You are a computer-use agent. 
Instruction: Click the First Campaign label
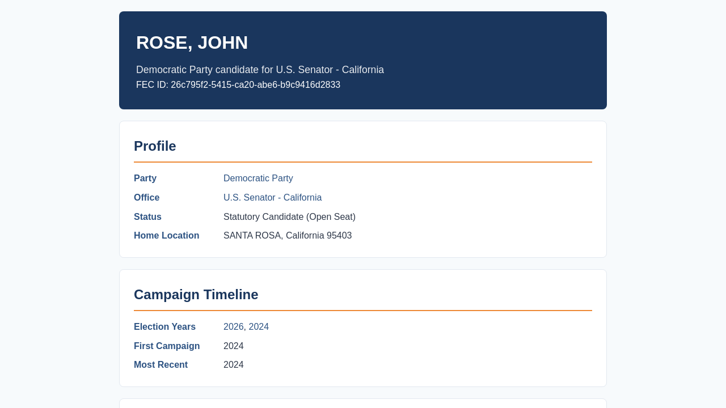coord(167,346)
